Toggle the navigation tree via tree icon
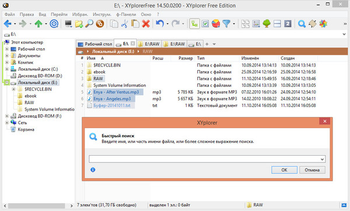Viewport: 350px width, 211px height. 267,23
